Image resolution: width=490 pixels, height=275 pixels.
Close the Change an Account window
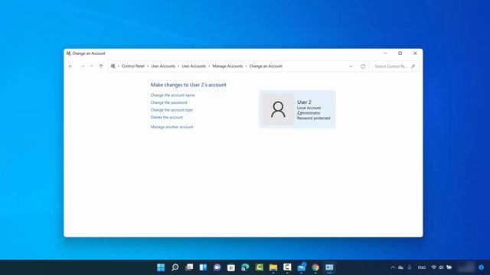pyautogui.click(x=415, y=53)
